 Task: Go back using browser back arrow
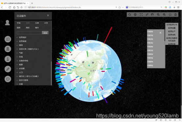(2, 8)
